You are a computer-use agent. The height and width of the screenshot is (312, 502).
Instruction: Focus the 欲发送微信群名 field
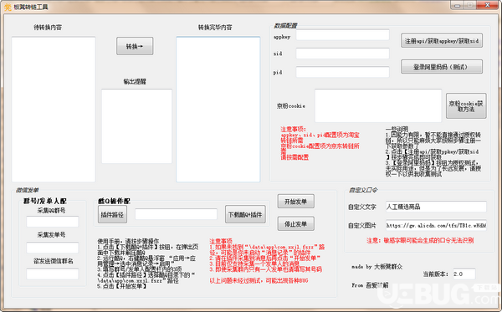click(x=53, y=274)
